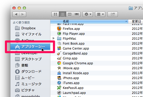This screenshot has width=143, height=97.
Task: Open ピクチャ in the sidebar
Action: point(30,90)
